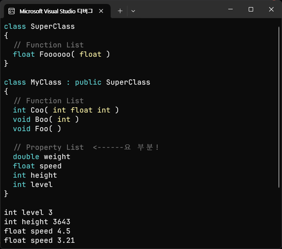This screenshot has height=249, width=282.
Task: Click the property line 'int level' in MyClass
Action: point(33,185)
